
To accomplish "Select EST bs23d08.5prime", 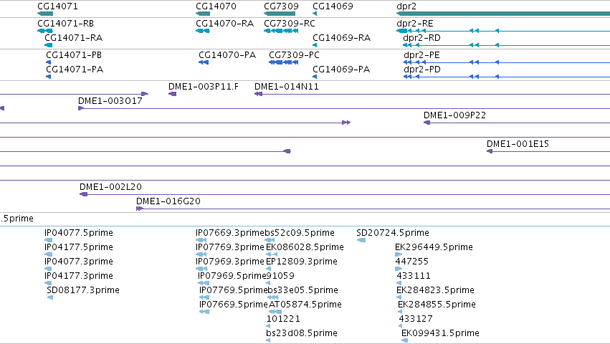I will [302, 333].
